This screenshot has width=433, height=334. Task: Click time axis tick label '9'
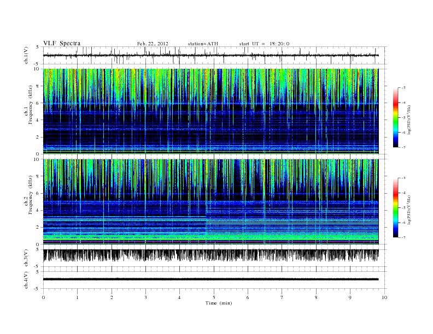pos(350,297)
